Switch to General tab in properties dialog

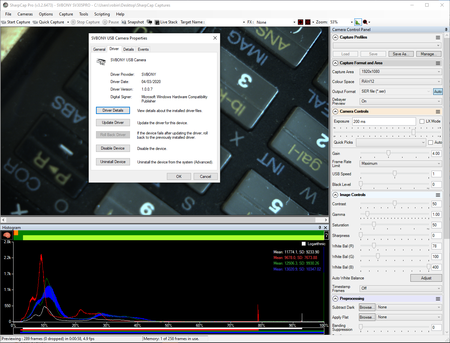[x=99, y=49]
